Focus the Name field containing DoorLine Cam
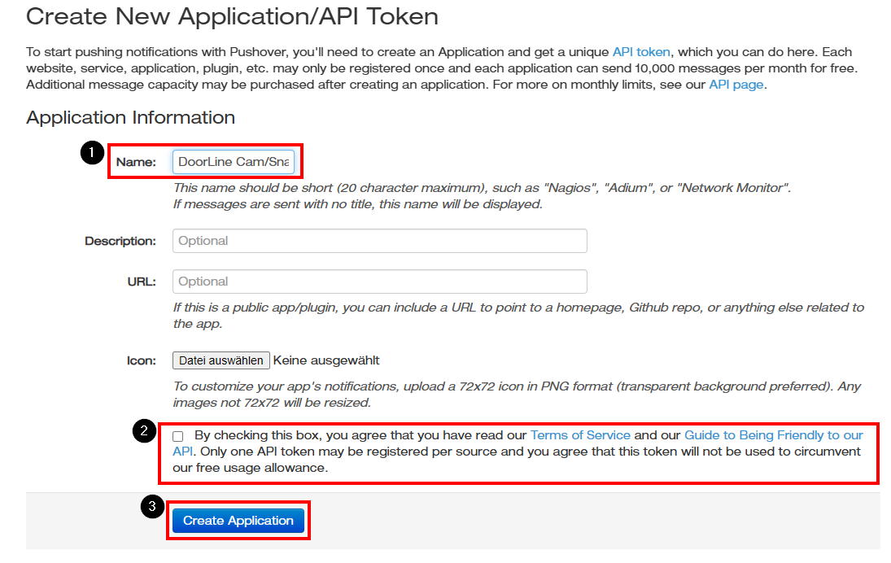Image resolution: width=891 pixels, height=563 pixels. tap(234, 162)
